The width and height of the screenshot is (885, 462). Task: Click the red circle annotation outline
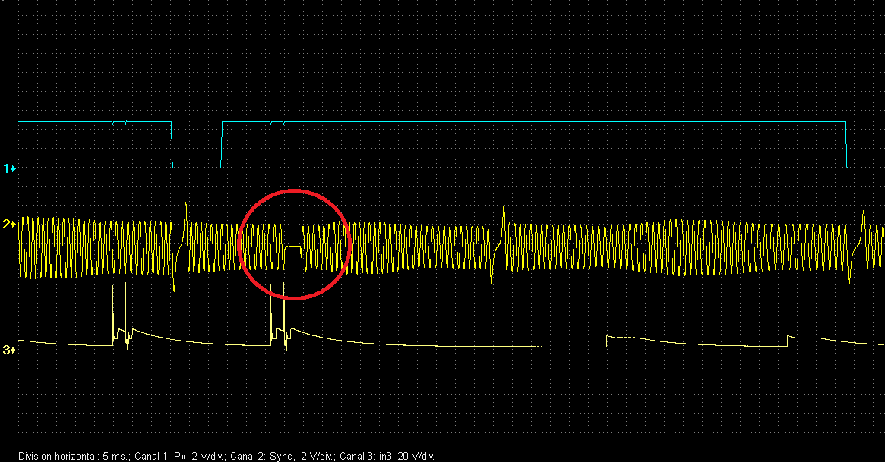point(294,191)
